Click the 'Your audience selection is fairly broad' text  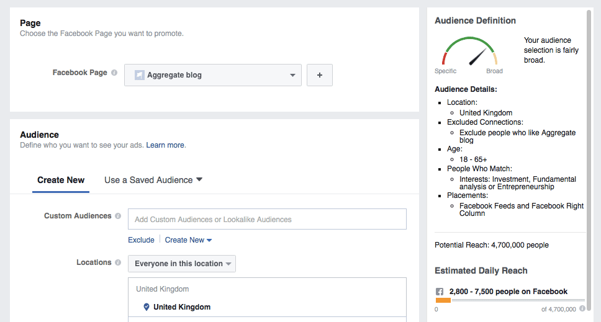(x=551, y=50)
